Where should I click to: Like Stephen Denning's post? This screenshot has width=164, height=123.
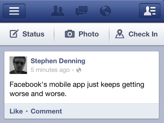pyautogui.click(x=16, y=111)
